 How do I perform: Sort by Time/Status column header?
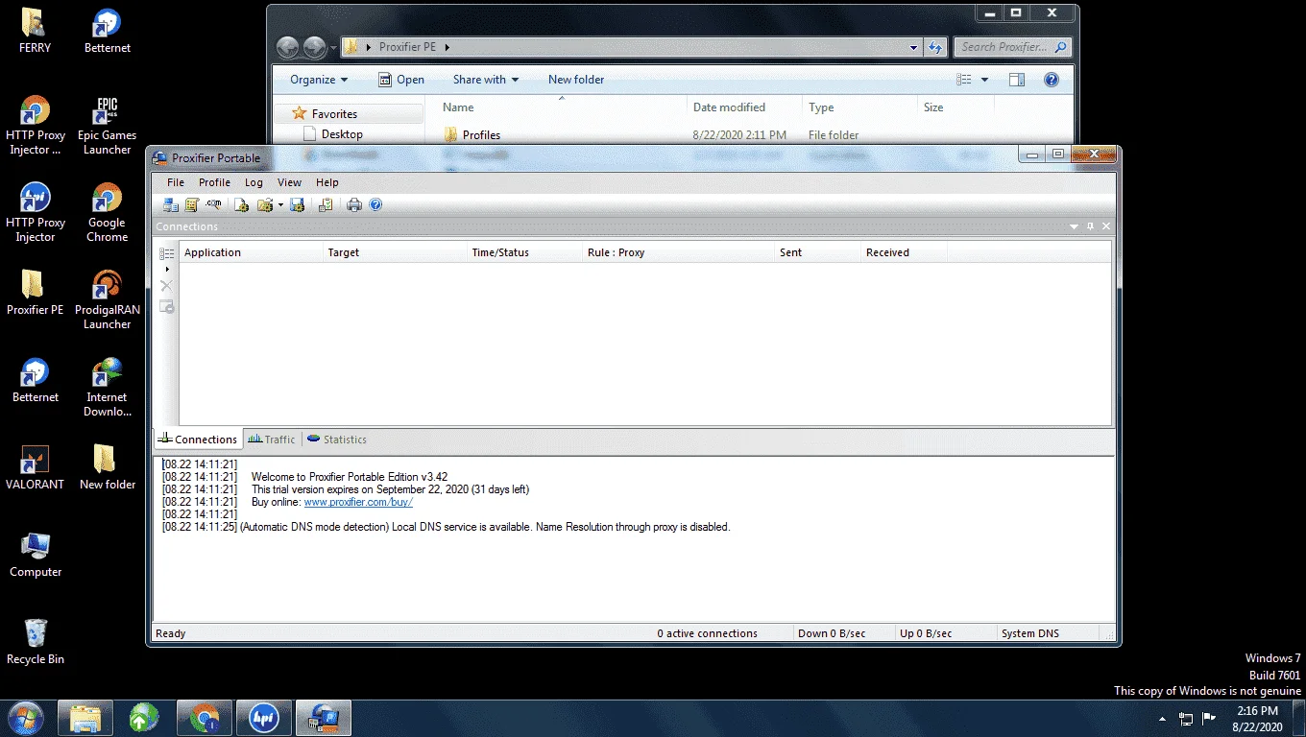(x=524, y=252)
